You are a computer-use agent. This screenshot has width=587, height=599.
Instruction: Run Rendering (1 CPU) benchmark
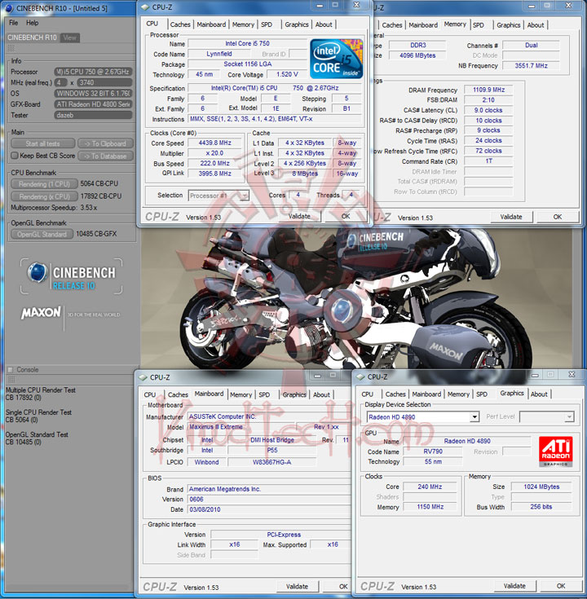[44, 183]
